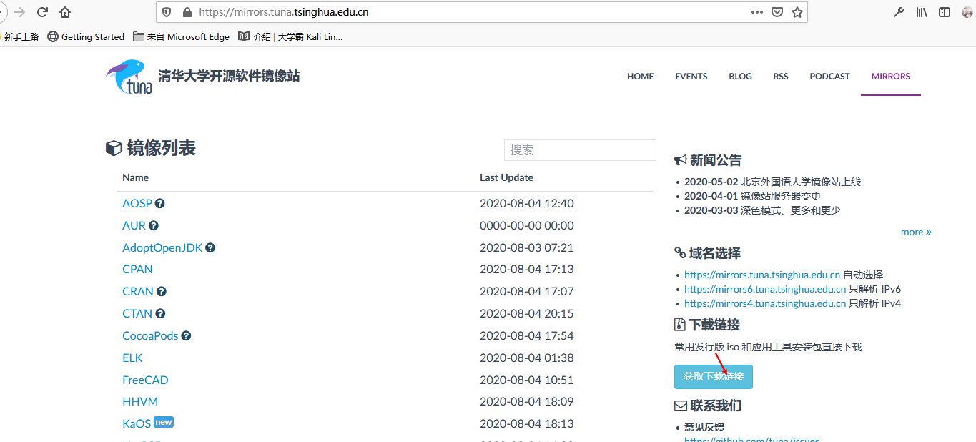The height and width of the screenshot is (442, 976).
Task: Click the 搜索 mirror search field
Action: click(x=580, y=150)
